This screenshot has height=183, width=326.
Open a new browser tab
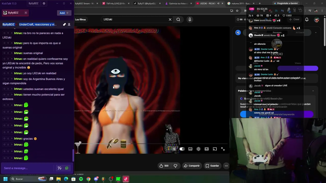[x=260, y=4]
